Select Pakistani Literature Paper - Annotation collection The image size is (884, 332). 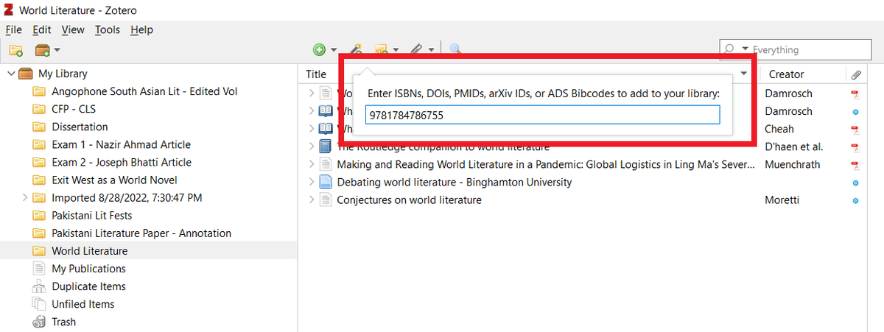141,233
